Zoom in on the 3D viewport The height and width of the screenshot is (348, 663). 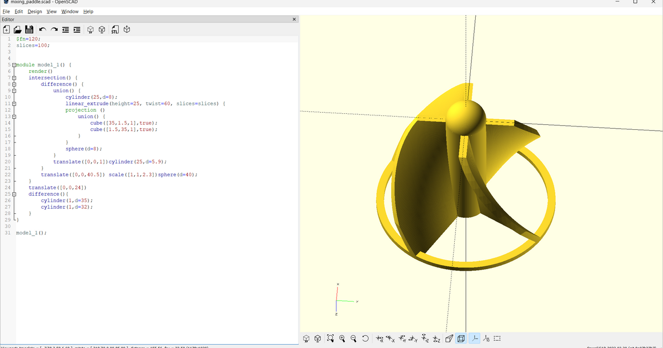[343, 338]
